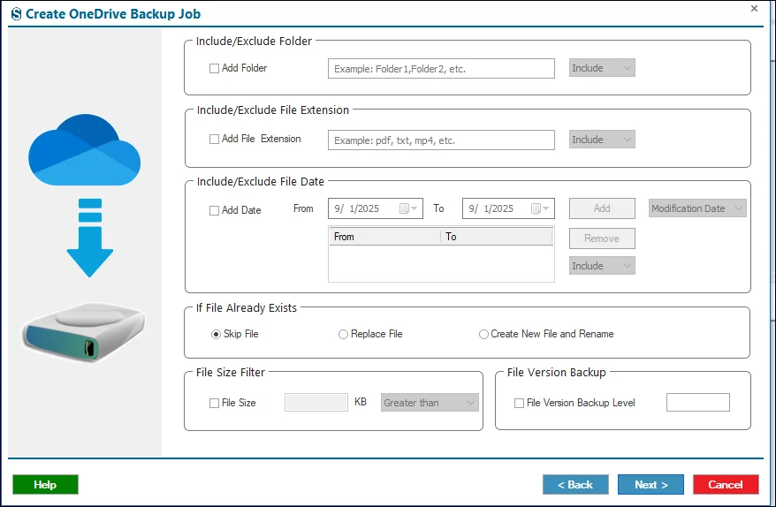This screenshot has width=776, height=507.
Task: Cancel the backup job creation
Action: [726, 484]
